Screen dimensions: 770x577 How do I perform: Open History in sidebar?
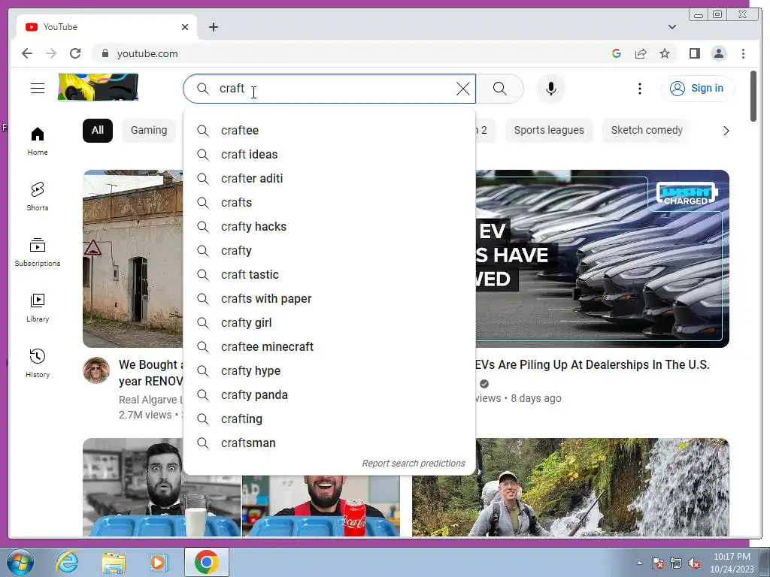(x=38, y=363)
